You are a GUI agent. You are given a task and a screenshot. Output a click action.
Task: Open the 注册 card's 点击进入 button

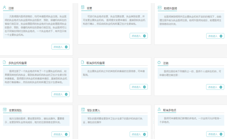pyautogui.click(x=60, y=47)
